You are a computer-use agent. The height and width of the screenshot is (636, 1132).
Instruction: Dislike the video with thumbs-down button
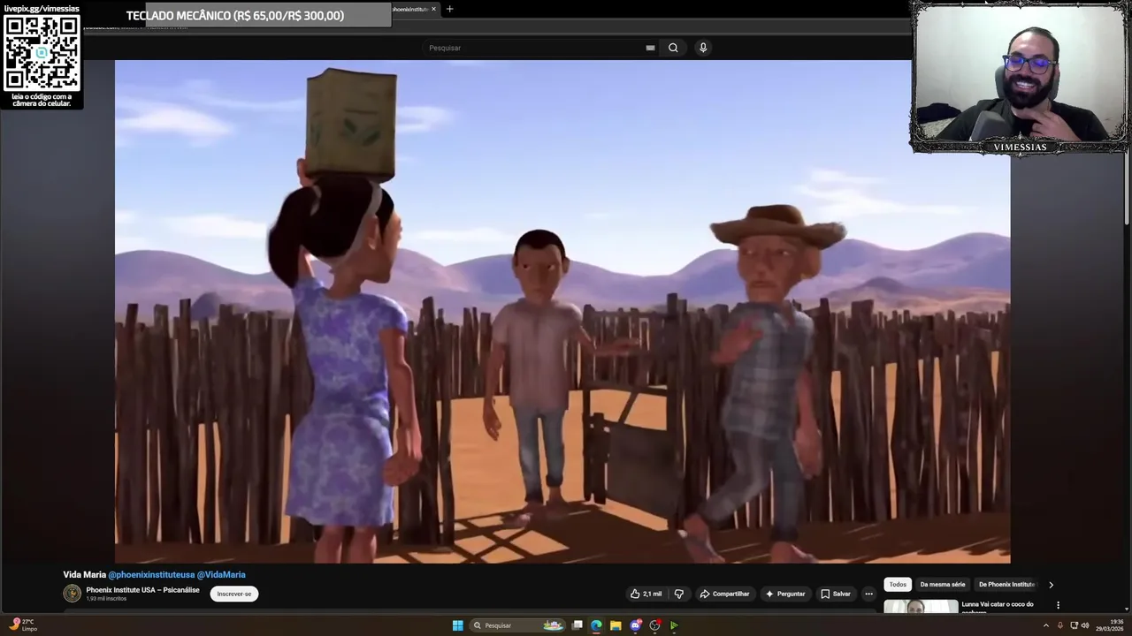click(x=679, y=594)
